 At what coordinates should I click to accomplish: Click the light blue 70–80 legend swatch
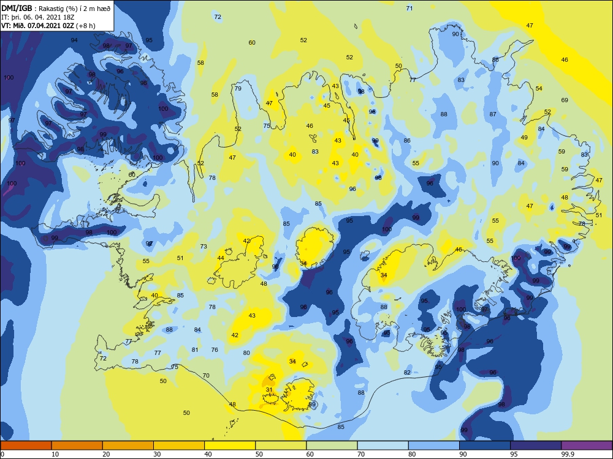[x=383, y=446]
